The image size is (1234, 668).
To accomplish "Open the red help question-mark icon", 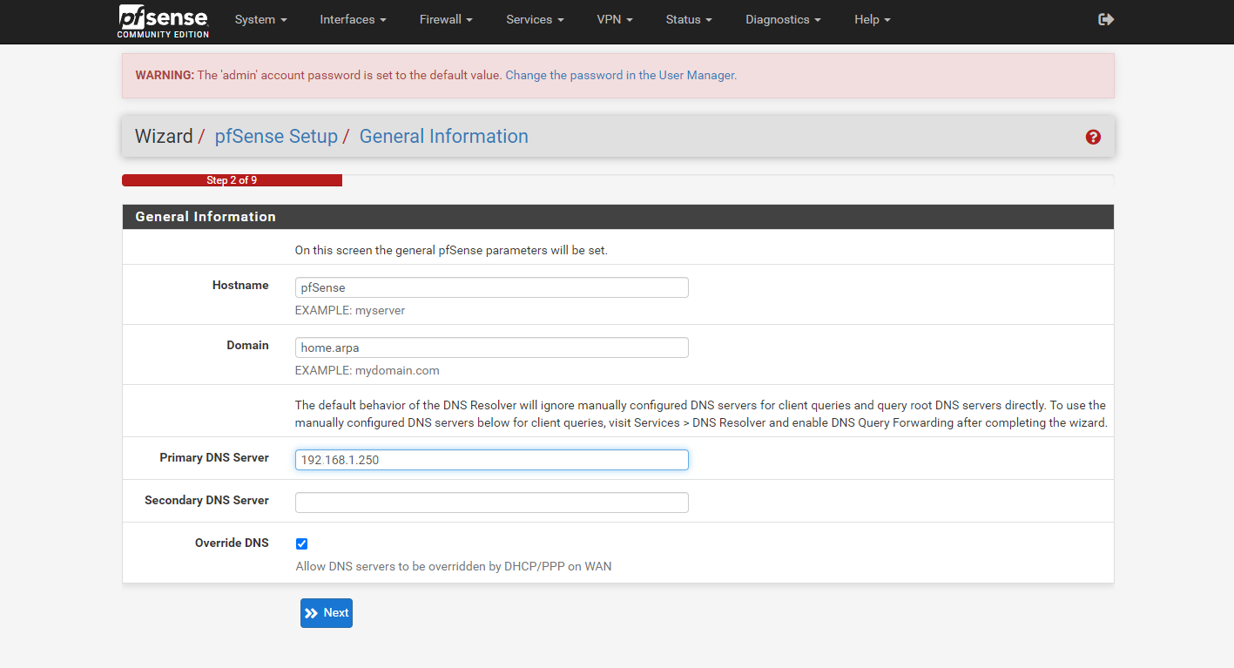I will click(1093, 137).
